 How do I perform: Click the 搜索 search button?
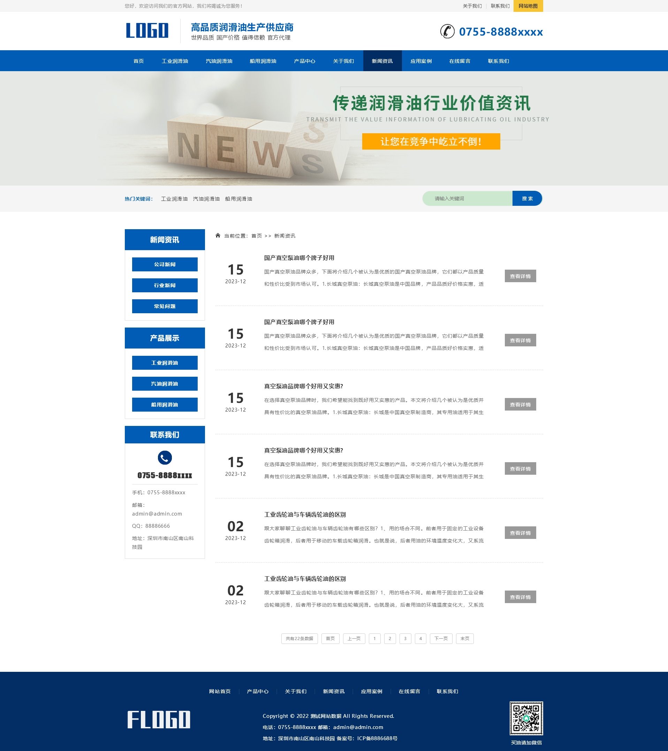[x=527, y=198]
